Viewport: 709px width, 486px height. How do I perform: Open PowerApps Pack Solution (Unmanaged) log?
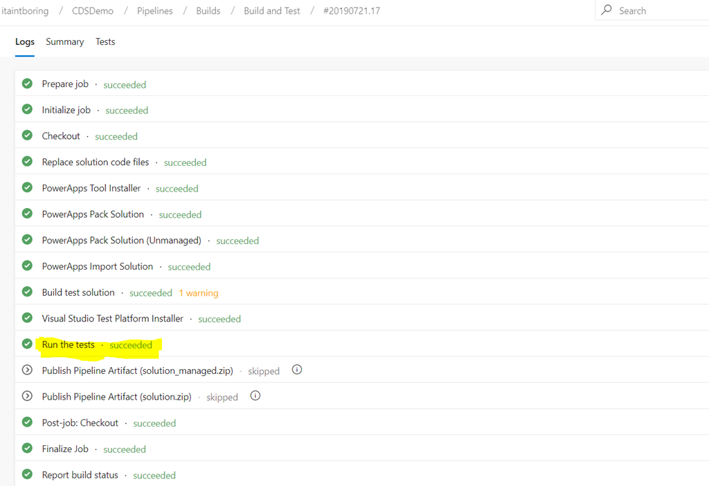tap(361, 240)
